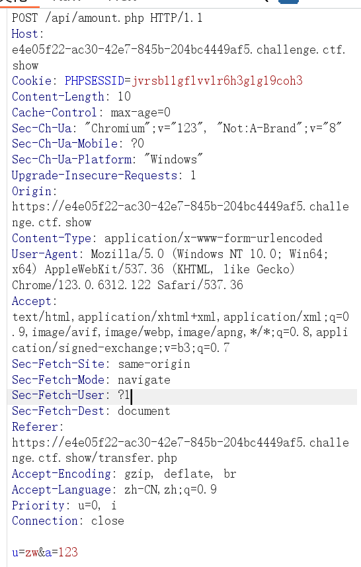The width and height of the screenshot is (361, 567).
Task: Click the Accept-Encoding header line
Action: [124, 474]
